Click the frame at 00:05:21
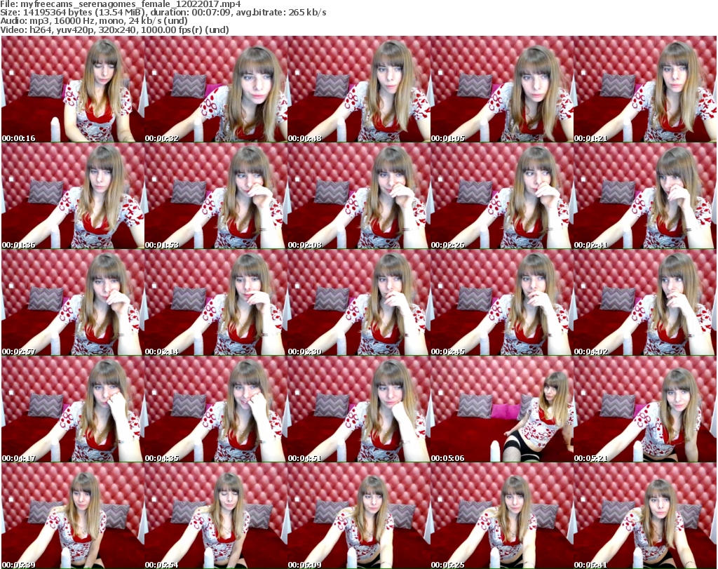Viewport: 718px width, 569px height. pyautogui.click(x=645, y=409)
